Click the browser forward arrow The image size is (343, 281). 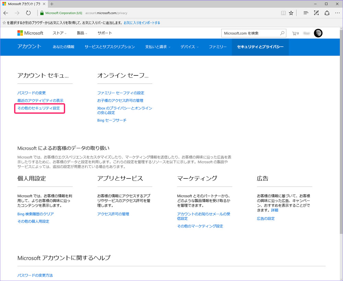(17, 13)
